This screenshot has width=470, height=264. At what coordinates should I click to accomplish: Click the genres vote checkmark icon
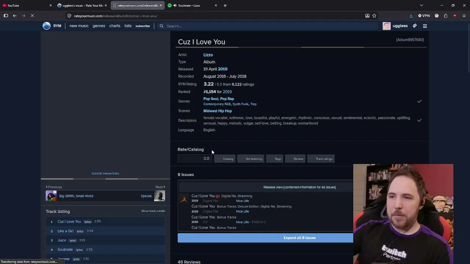click(419, 101)
